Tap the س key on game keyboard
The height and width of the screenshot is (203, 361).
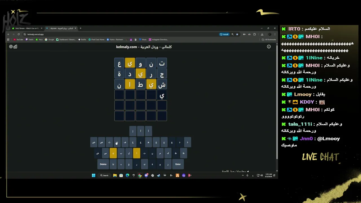pos(105,153)
